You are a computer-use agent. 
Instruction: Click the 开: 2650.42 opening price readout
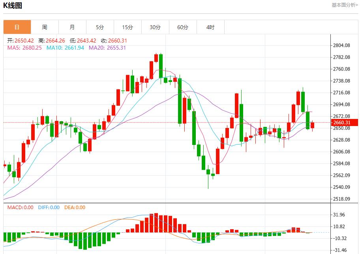click(21, 41)
